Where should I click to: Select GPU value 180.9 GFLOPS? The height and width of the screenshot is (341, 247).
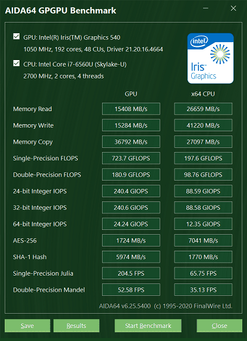pos(131,175)
